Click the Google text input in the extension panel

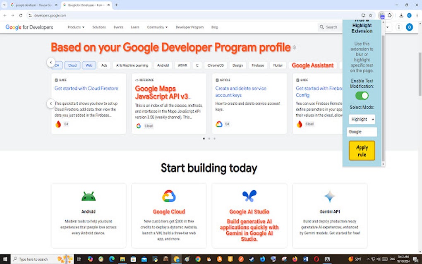pyautogui.click(x=361, y=132)
